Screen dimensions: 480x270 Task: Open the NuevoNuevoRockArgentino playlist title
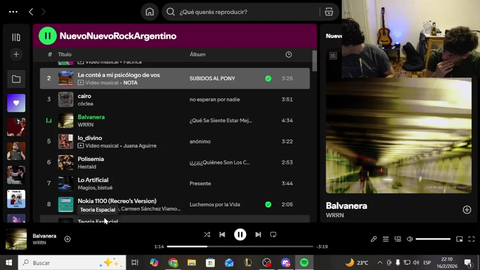pyautogui.click(x=118, y=36)
